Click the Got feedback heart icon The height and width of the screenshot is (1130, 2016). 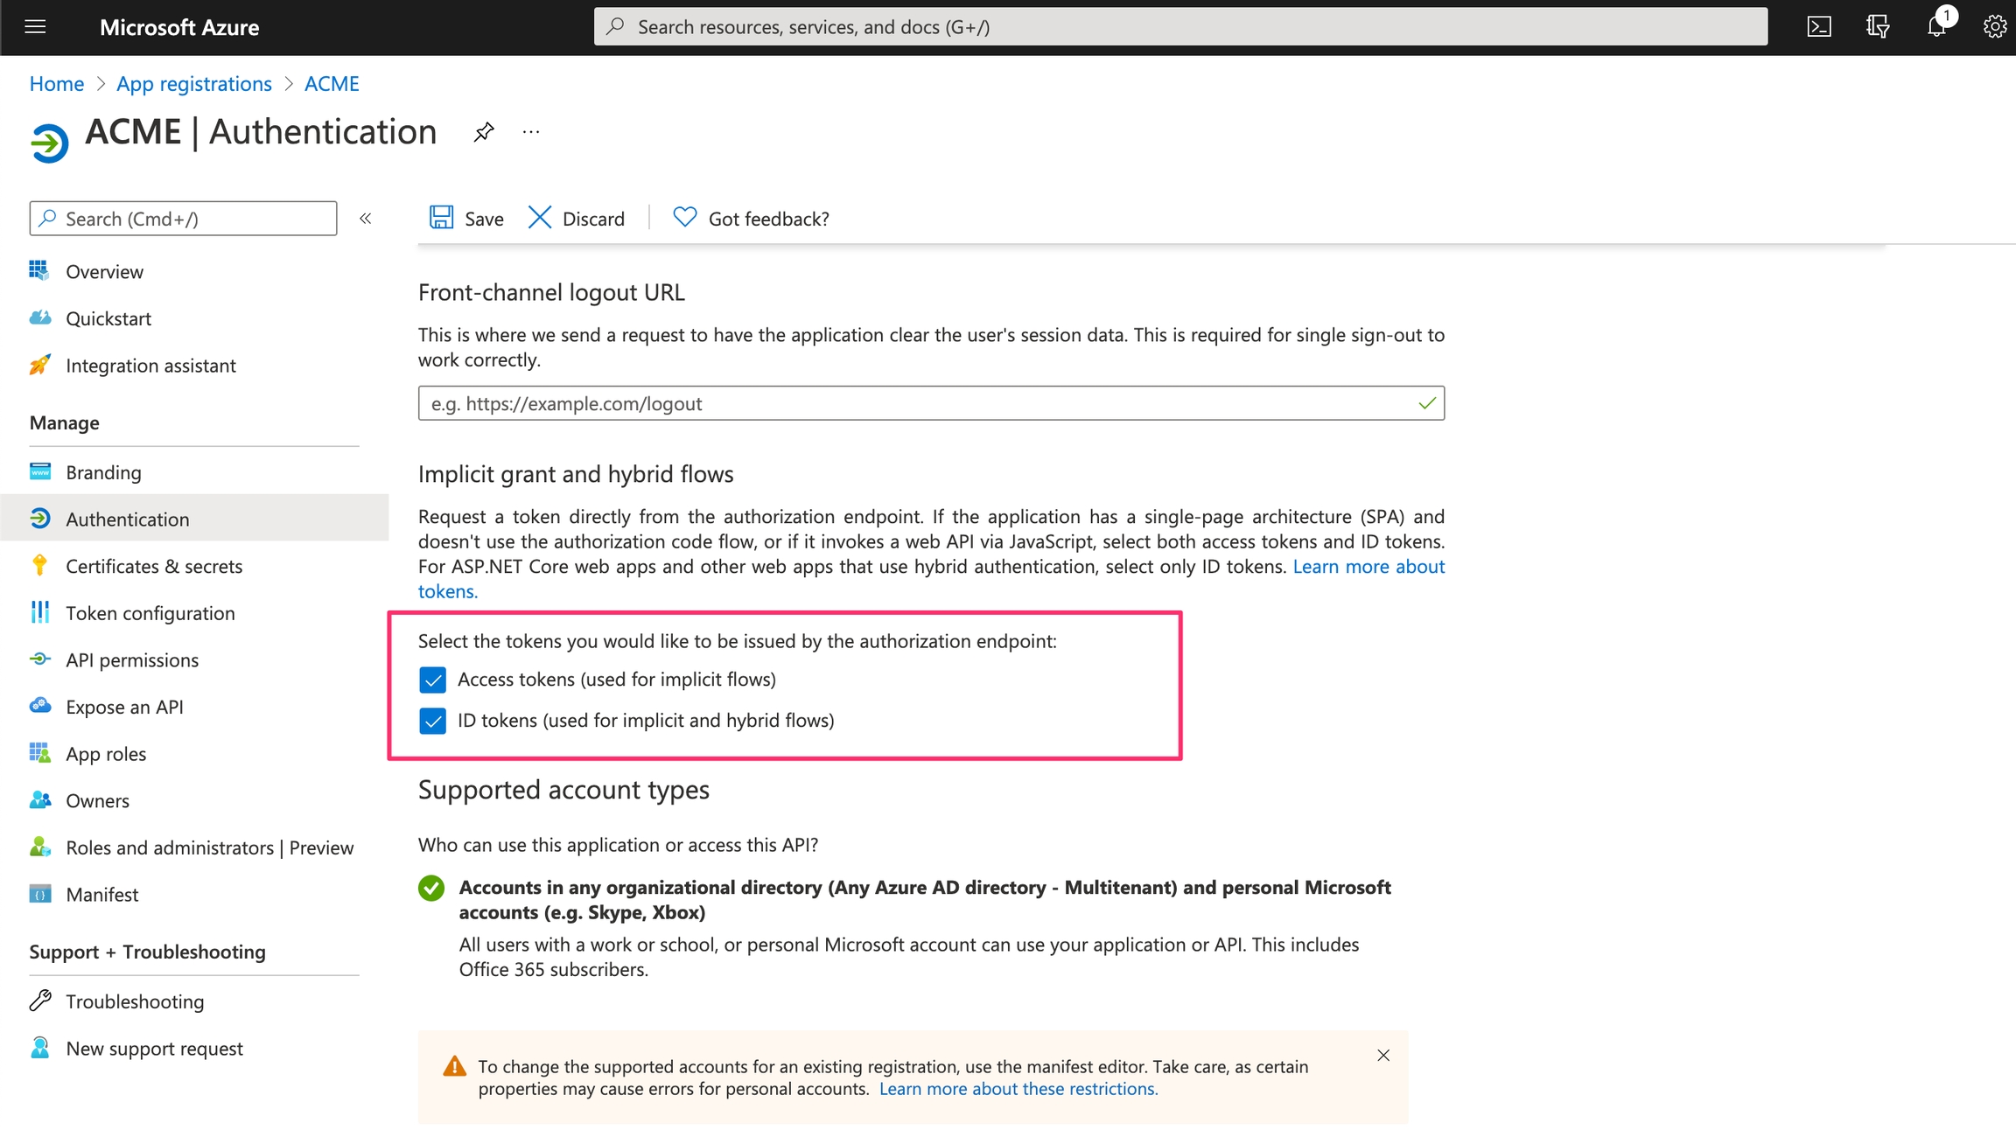684,217
